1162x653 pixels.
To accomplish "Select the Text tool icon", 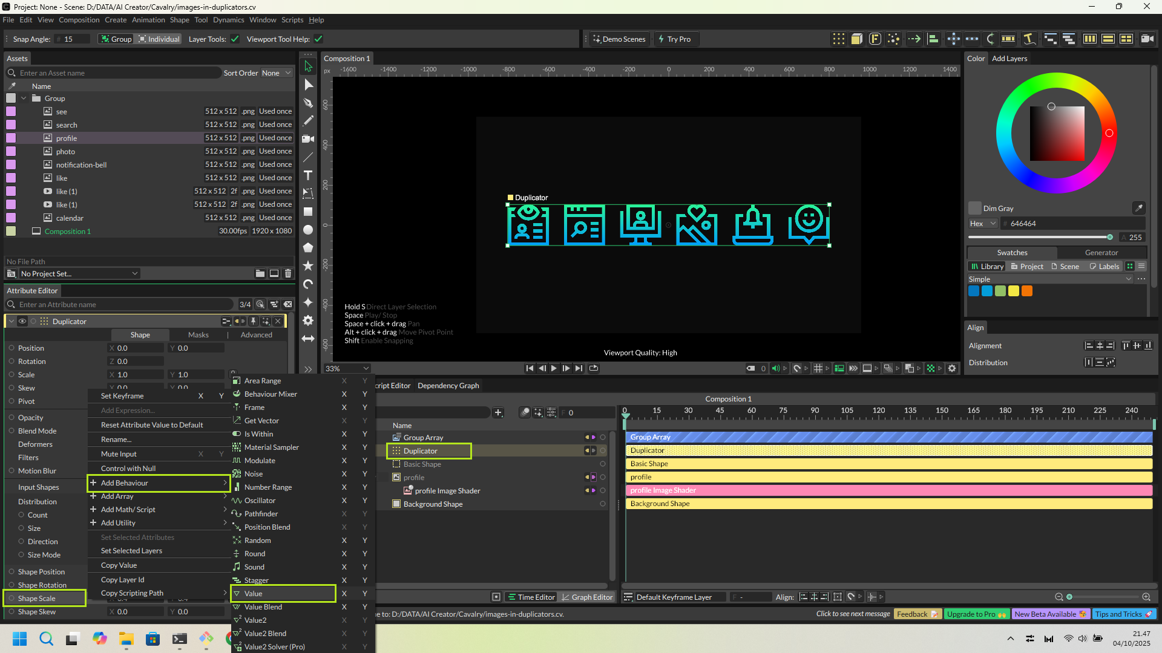I will click(308, 175).
